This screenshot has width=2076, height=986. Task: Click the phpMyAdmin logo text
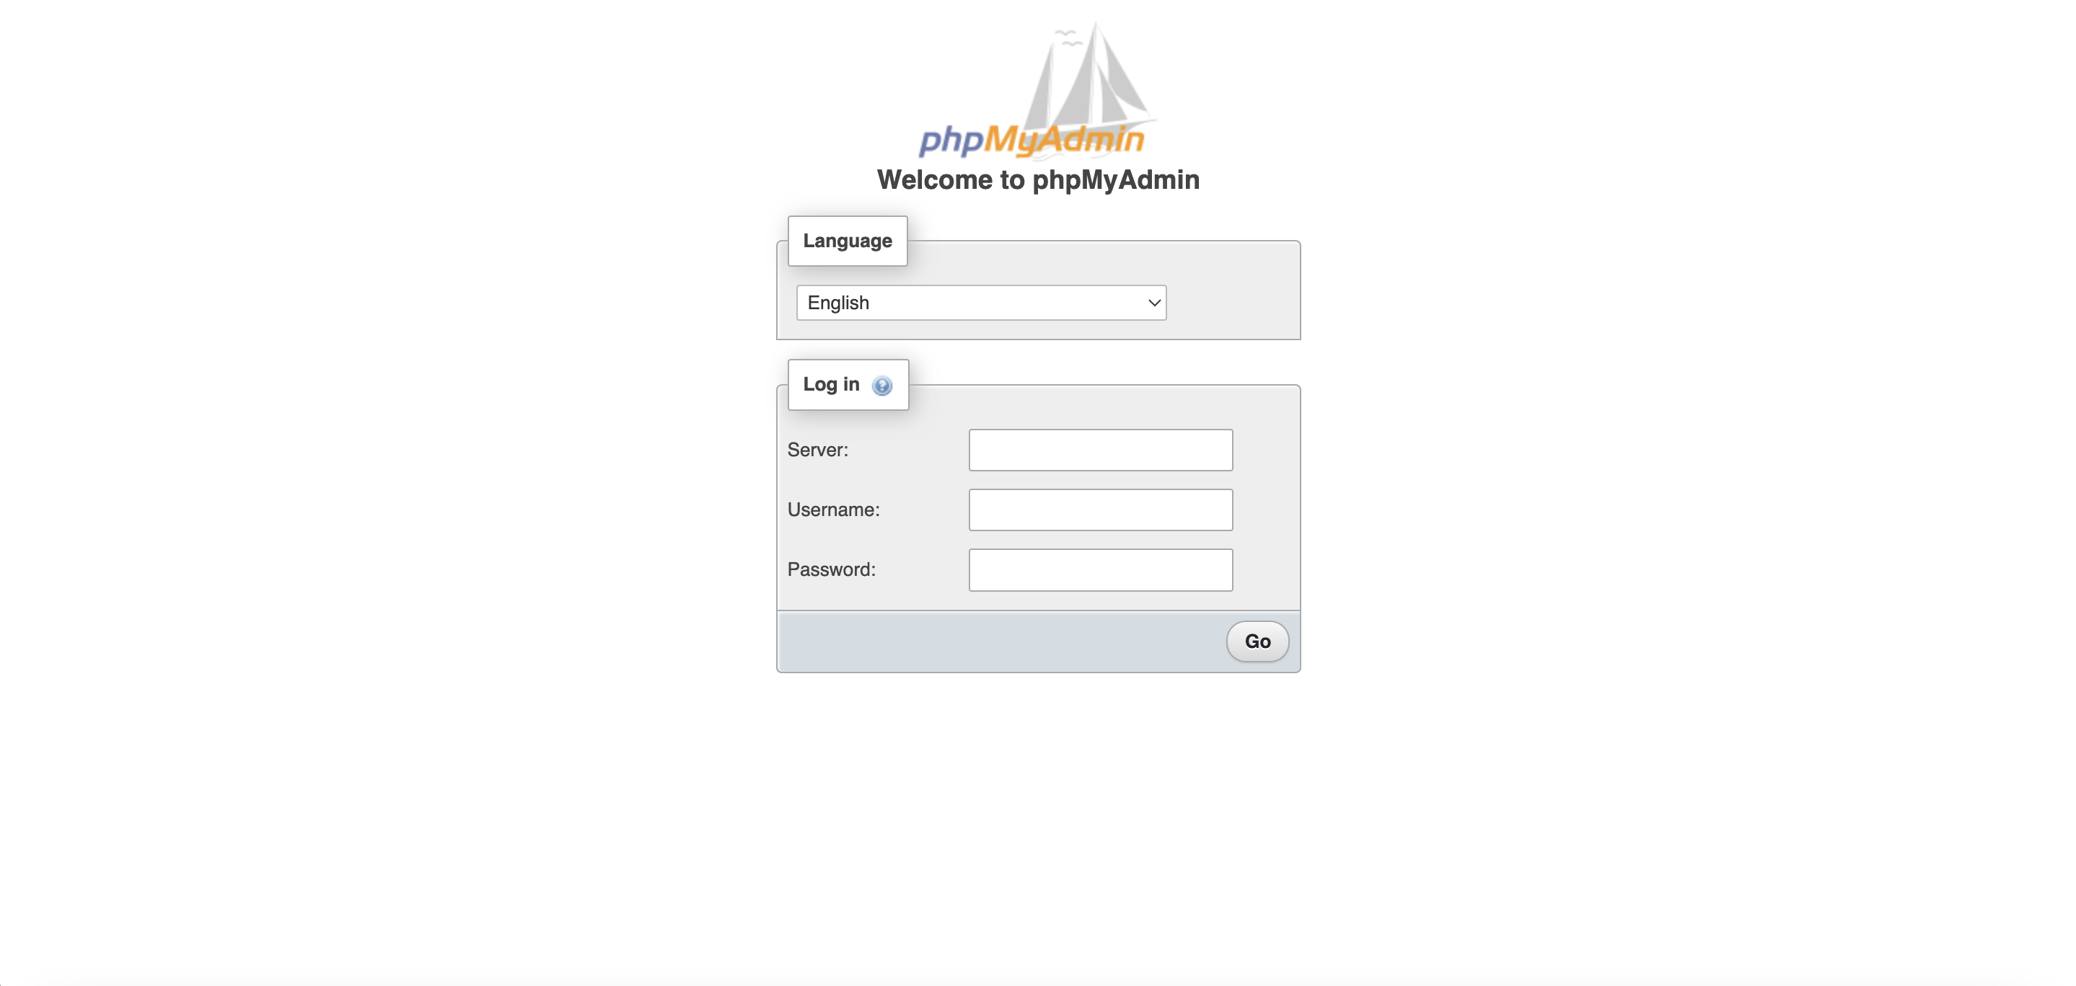pos(1032,140)
